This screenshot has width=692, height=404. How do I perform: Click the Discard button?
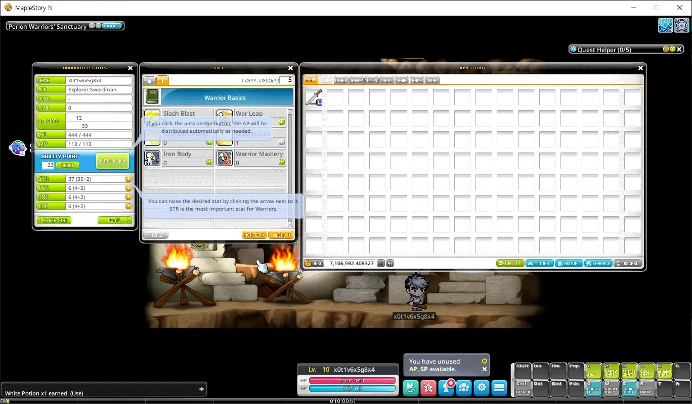coord(627,263)
